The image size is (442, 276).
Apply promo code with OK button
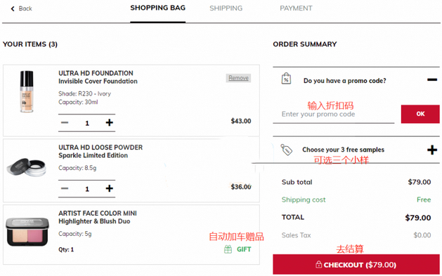tap(420, 114)
